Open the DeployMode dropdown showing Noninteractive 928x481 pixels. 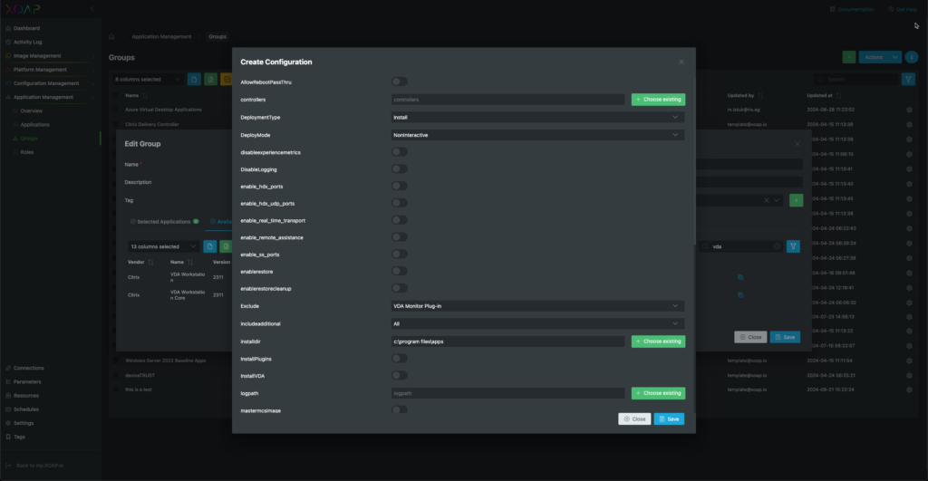pyautogui.click(x=537, y=135)
